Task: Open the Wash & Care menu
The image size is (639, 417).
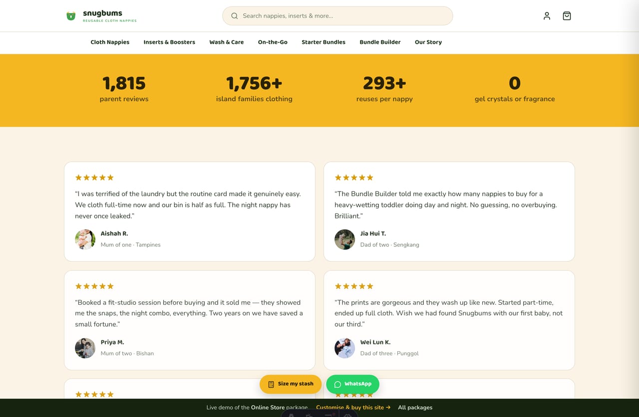Action: [x=227, y=42]
